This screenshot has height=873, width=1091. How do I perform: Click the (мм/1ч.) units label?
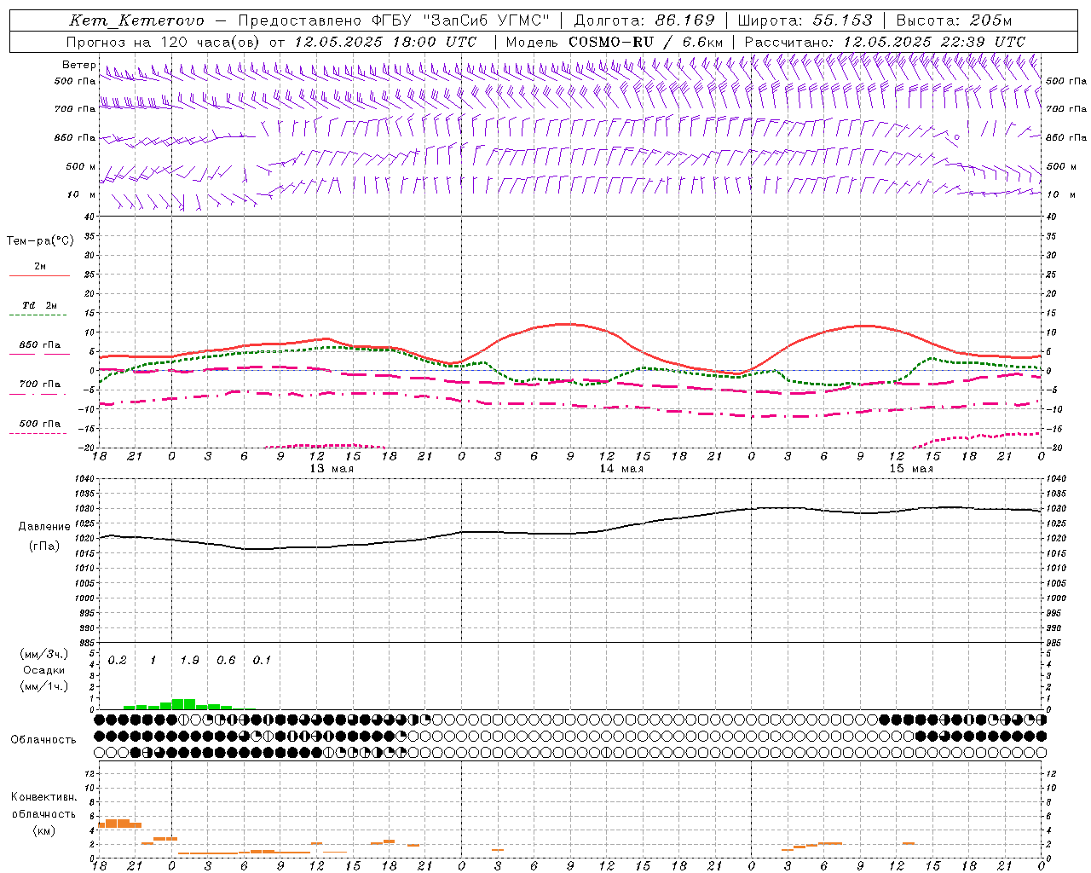click(x=43, y=686)
